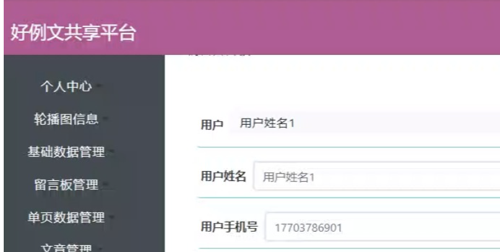Expand the 文章管理 menu arrow

[99, 248]
